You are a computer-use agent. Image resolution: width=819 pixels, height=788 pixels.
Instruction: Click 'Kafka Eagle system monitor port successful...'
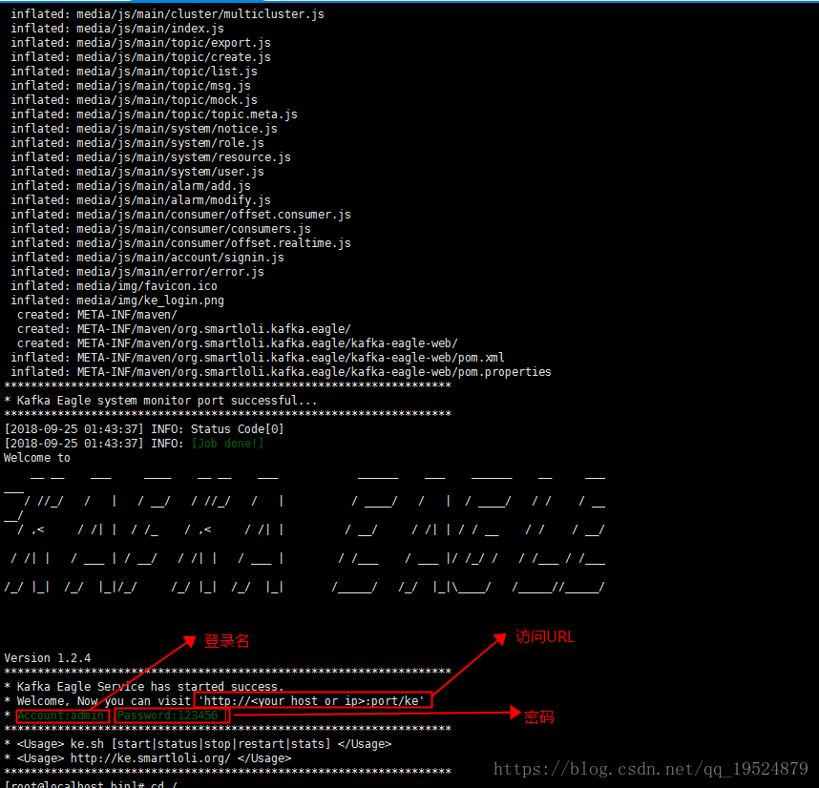pyautogui.click(x=167, y=401)
